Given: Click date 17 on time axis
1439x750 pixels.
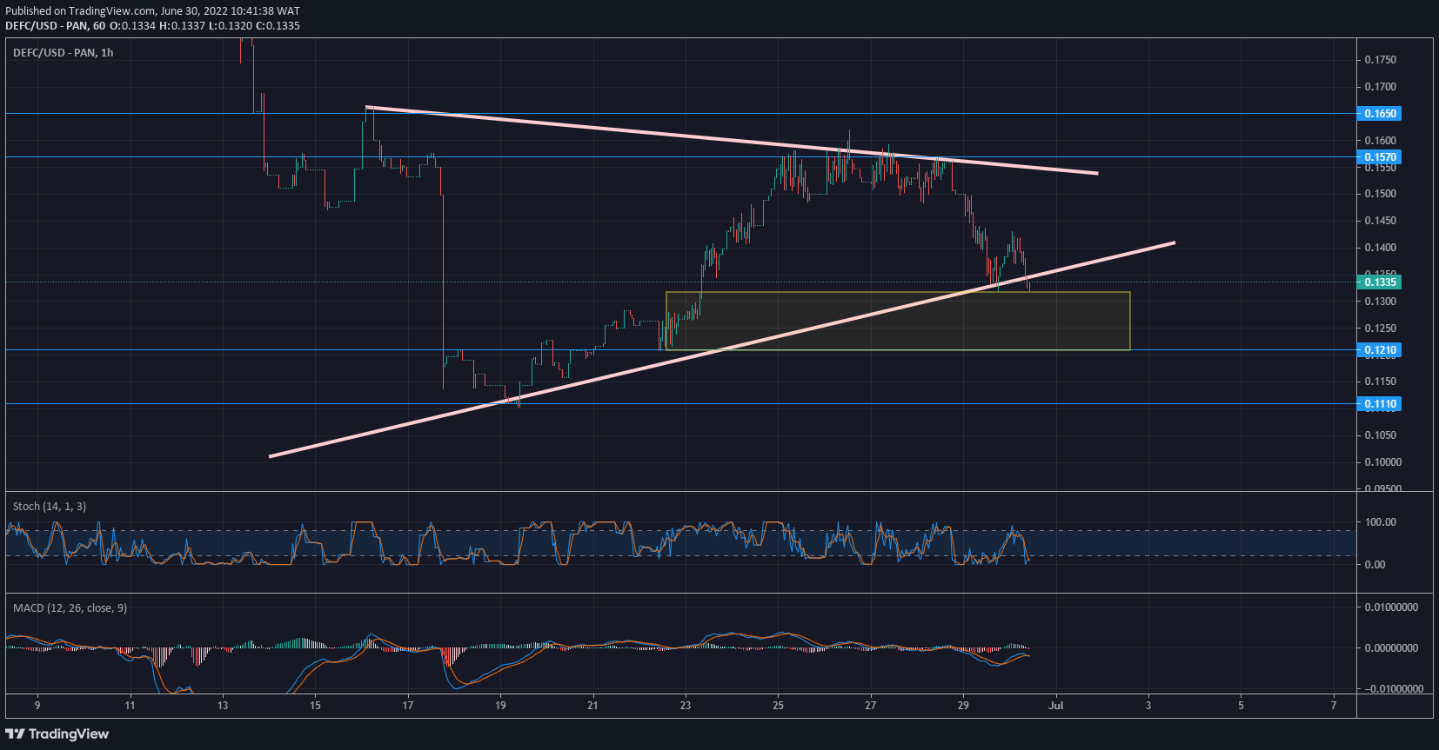Looking at the screenshot, I should (408, 706).
